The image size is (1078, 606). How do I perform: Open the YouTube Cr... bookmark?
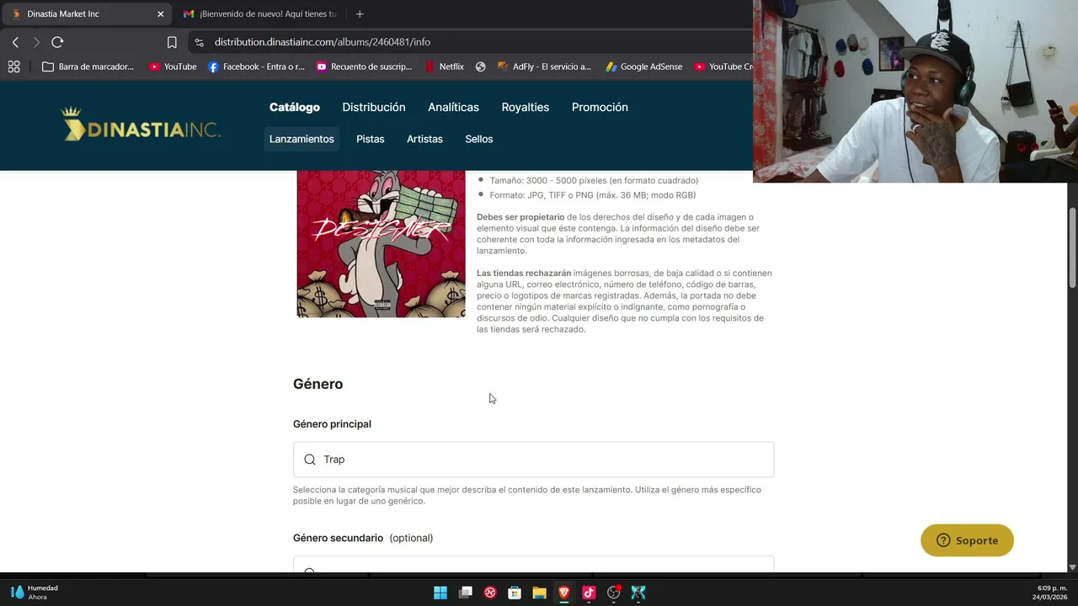(723, 66)
